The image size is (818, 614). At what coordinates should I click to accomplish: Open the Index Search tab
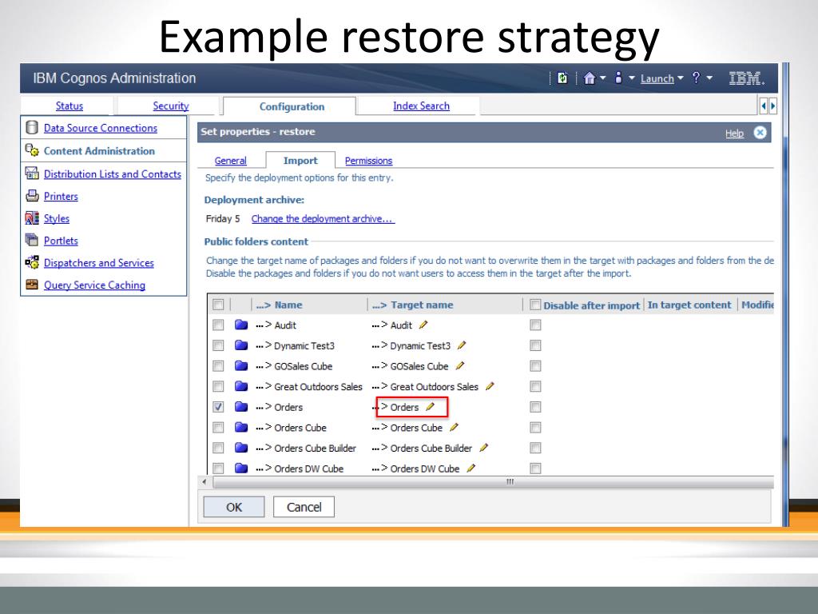tap(421, 106)
